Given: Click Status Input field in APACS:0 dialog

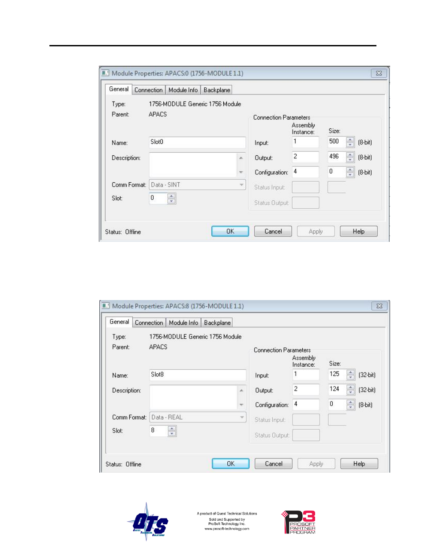Looking at the screenshot, I should coord(305,187).
